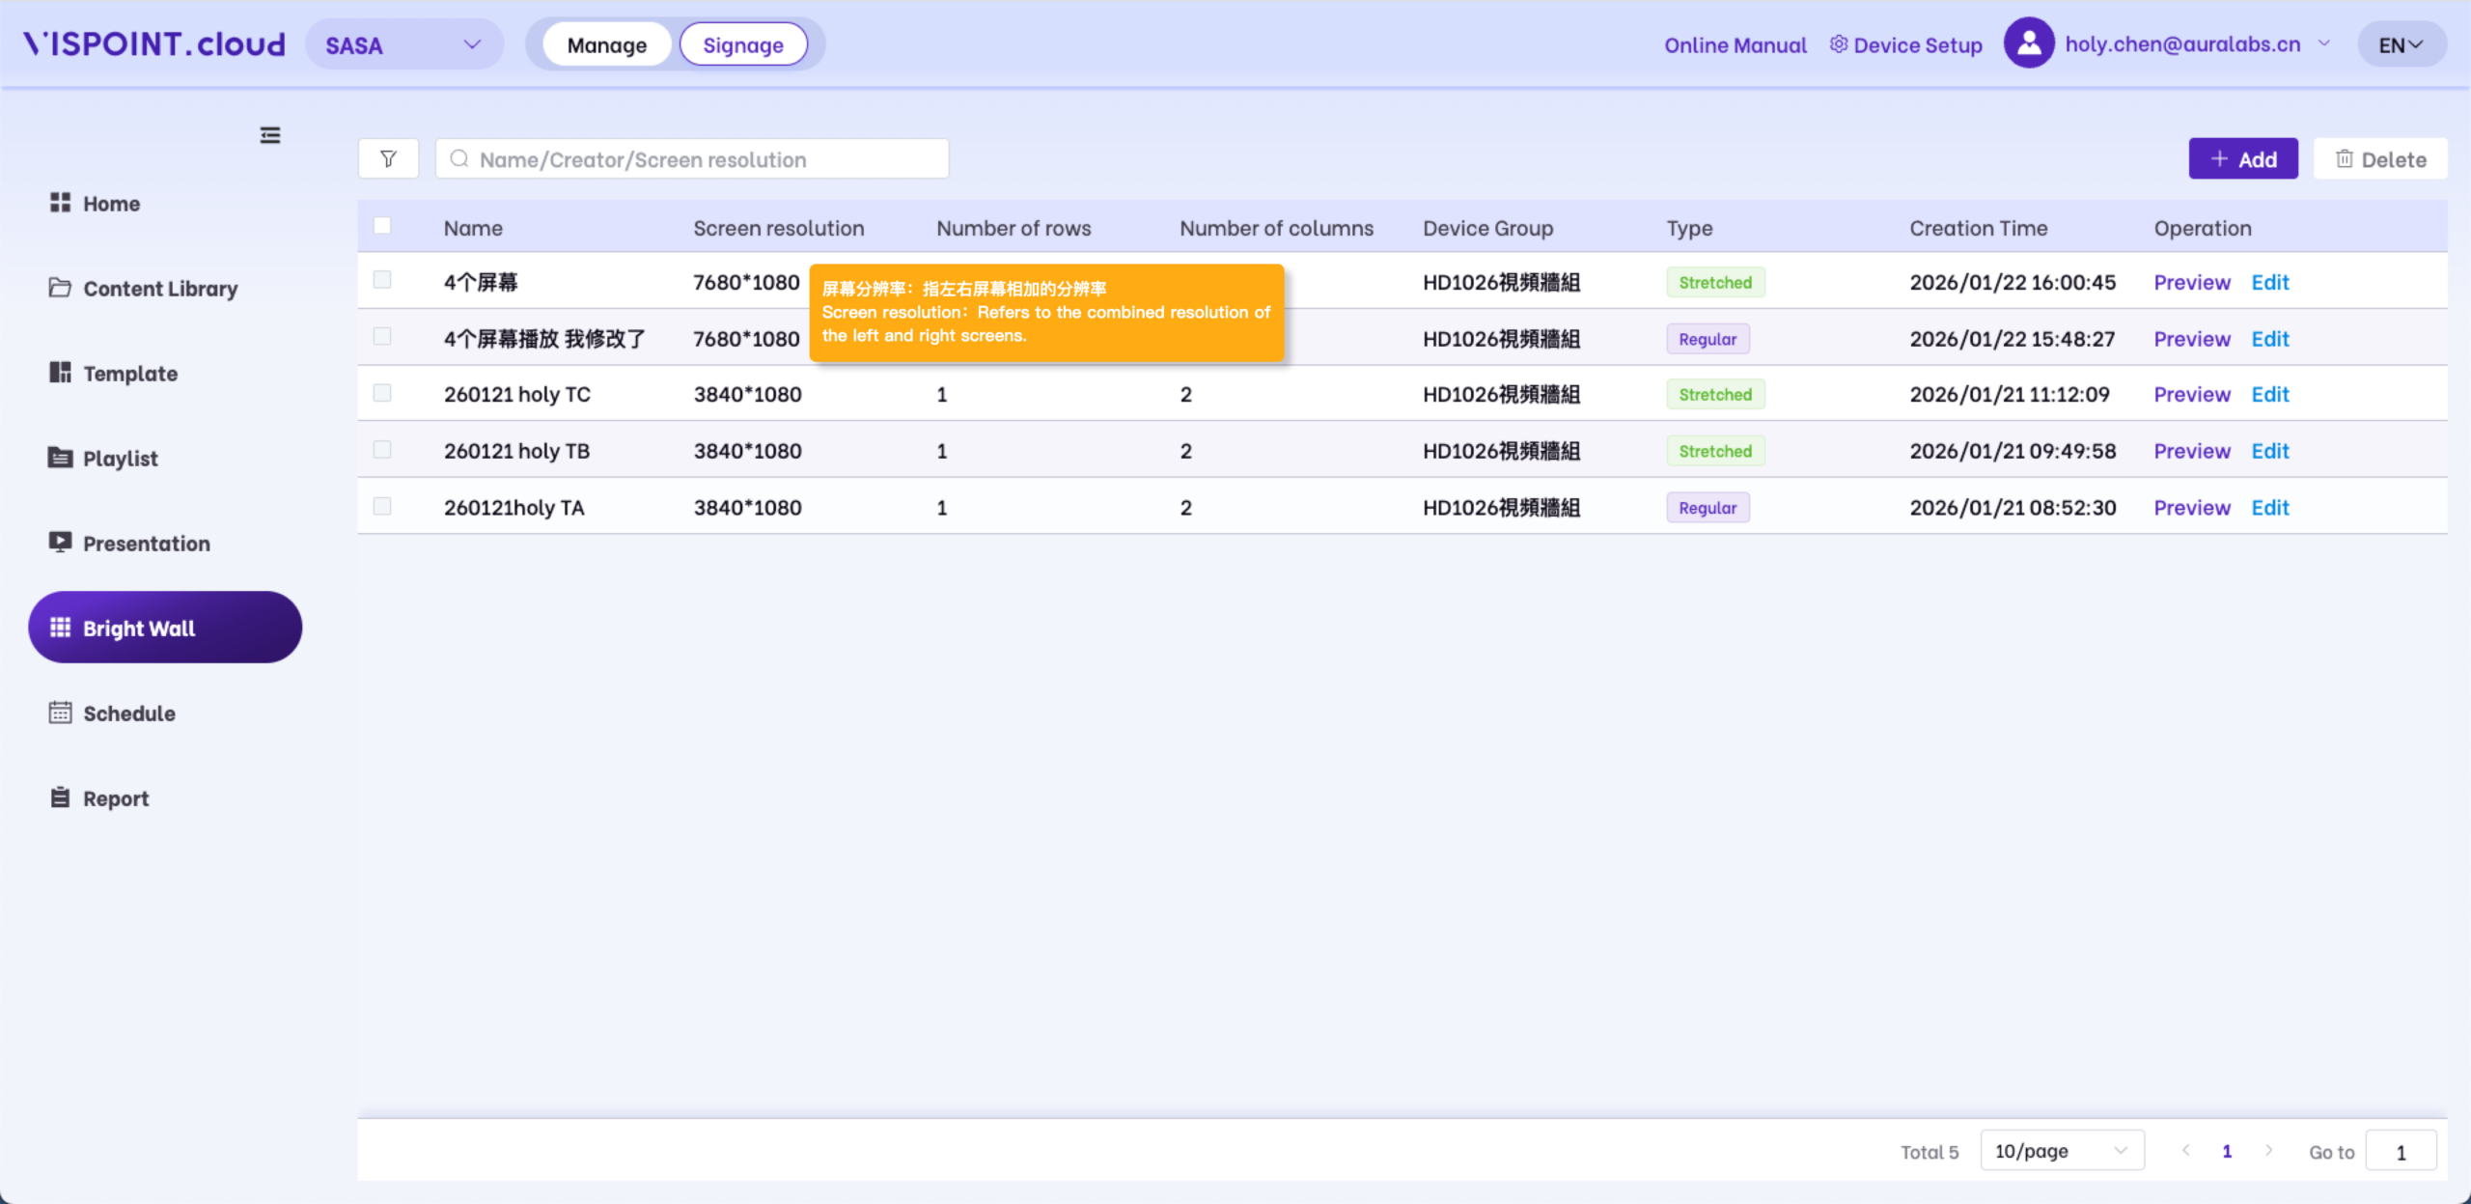Collapse the sidebar with the hamburger icon
Screen dimensions: 2471x1204
coord(270,135)
